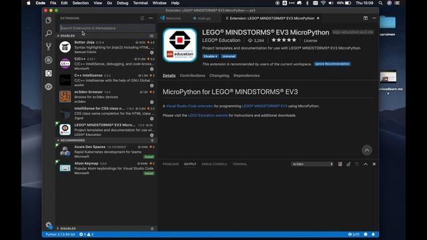427x240 pixels.
Task: Open the Apple menu
Action: point(29,3)
